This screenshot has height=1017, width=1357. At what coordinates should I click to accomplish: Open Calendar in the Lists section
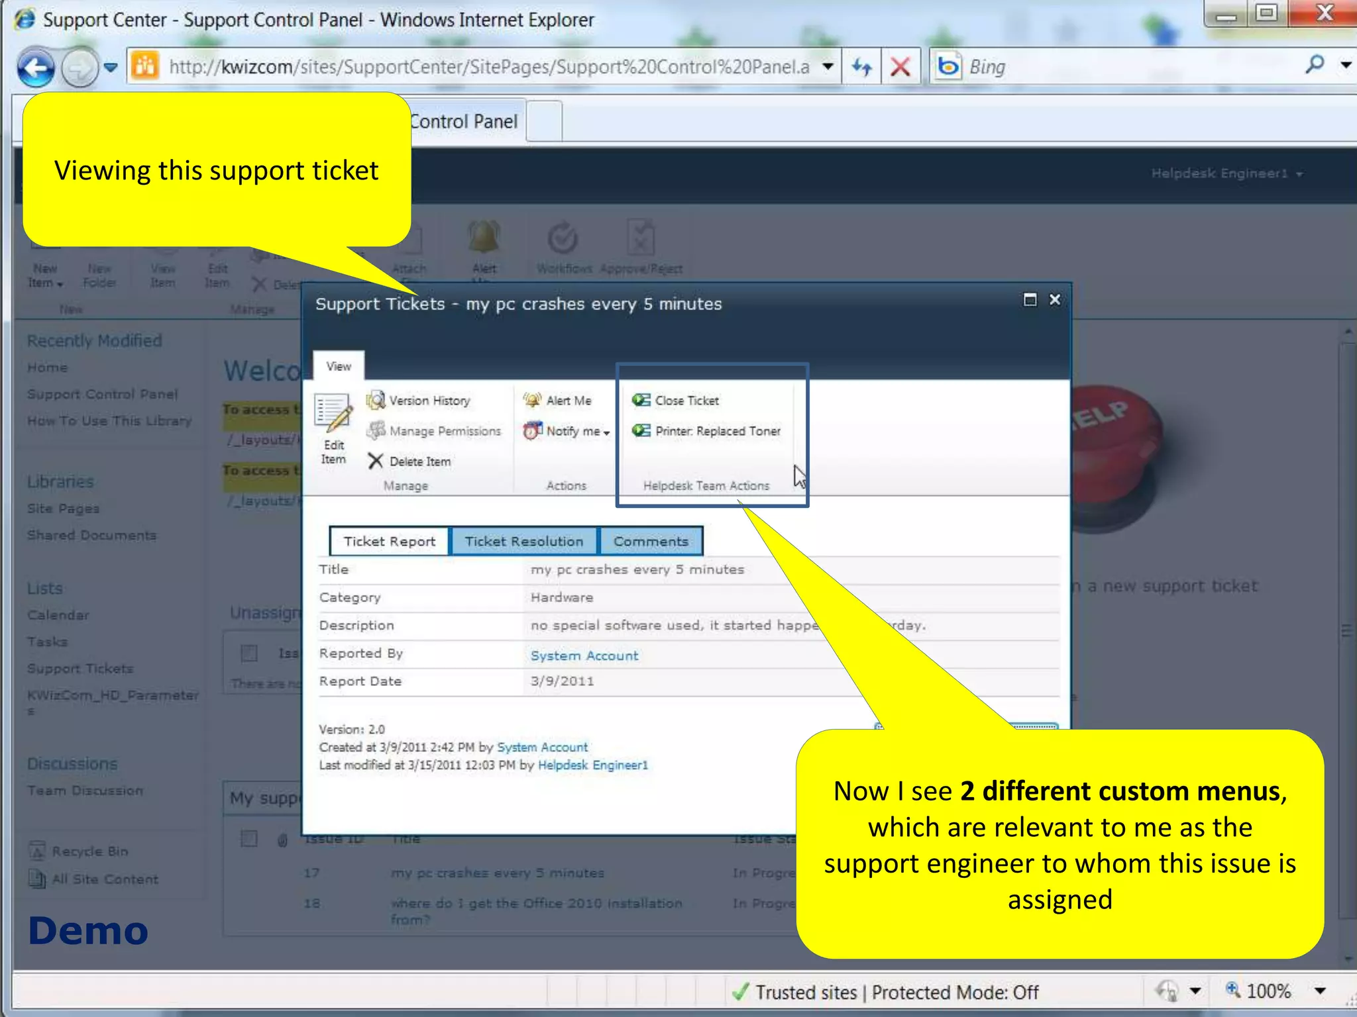pyautogui.click(x=58, y=615)
